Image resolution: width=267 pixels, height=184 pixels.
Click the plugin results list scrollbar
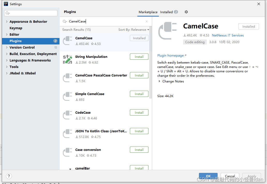[x=151, y=63]
